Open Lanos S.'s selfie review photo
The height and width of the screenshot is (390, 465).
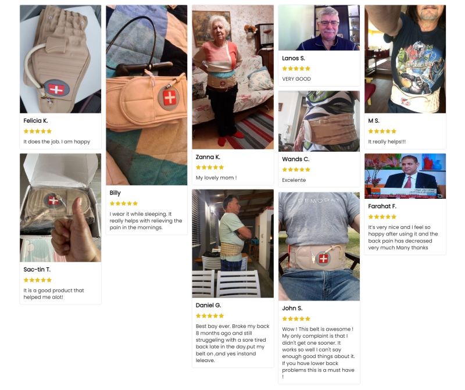319,27
